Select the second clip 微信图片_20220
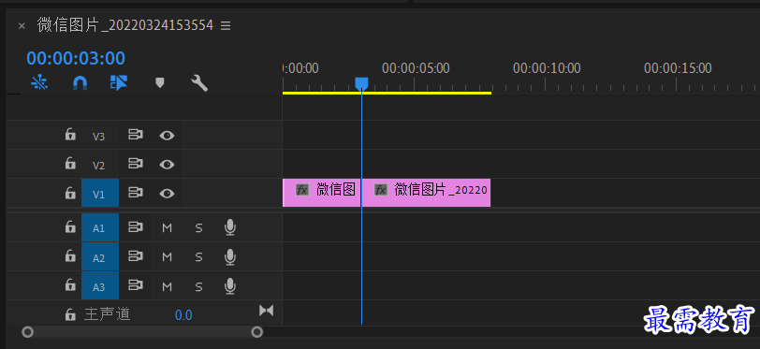The height and width of the screenshot is (349, 760). tap(427, 193)
